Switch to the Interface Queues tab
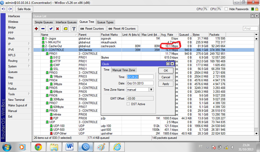Screen dimensions: 260x152 point(66,22)
